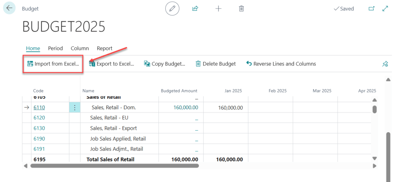This screenshot has height=182, width=413.
Task: Click the Budget breadcrumb label
Action: click(30, 9)
